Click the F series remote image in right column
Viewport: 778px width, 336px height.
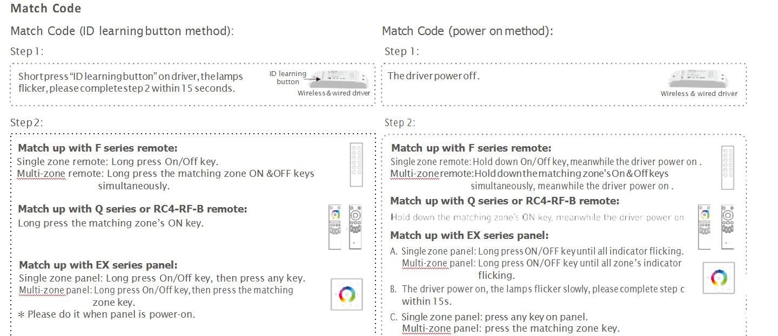(x=727, y=168)
